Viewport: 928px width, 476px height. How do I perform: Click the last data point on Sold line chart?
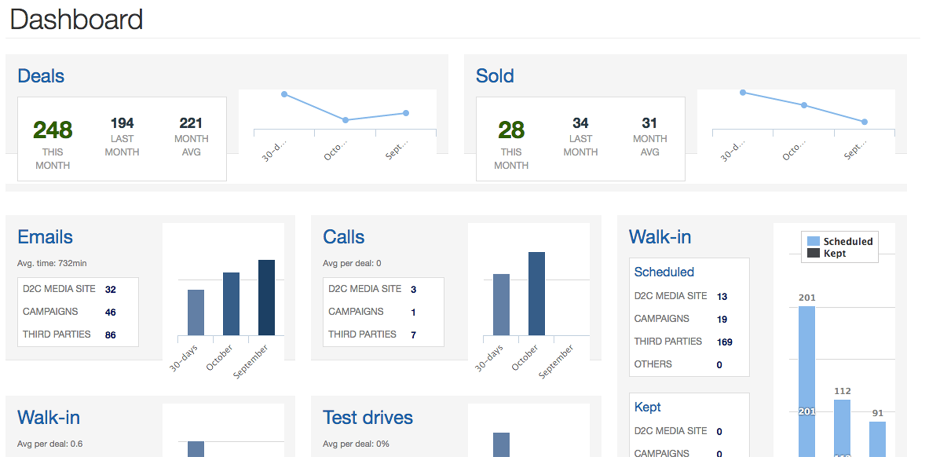[x=864, y=122]
